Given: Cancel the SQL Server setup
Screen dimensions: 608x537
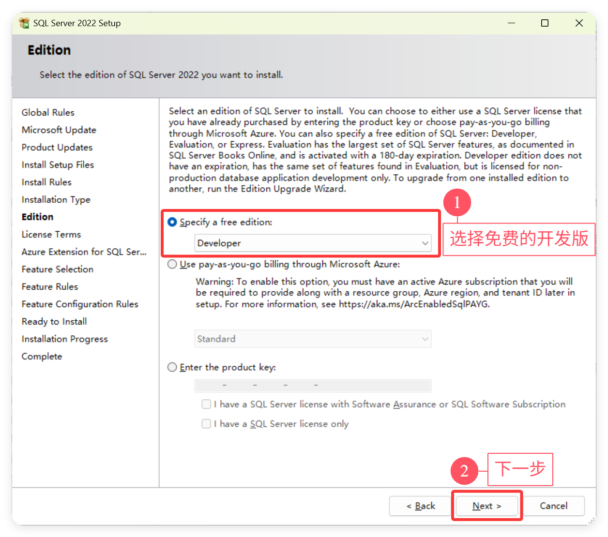Looking at the screenshot, I should point(554,506).
